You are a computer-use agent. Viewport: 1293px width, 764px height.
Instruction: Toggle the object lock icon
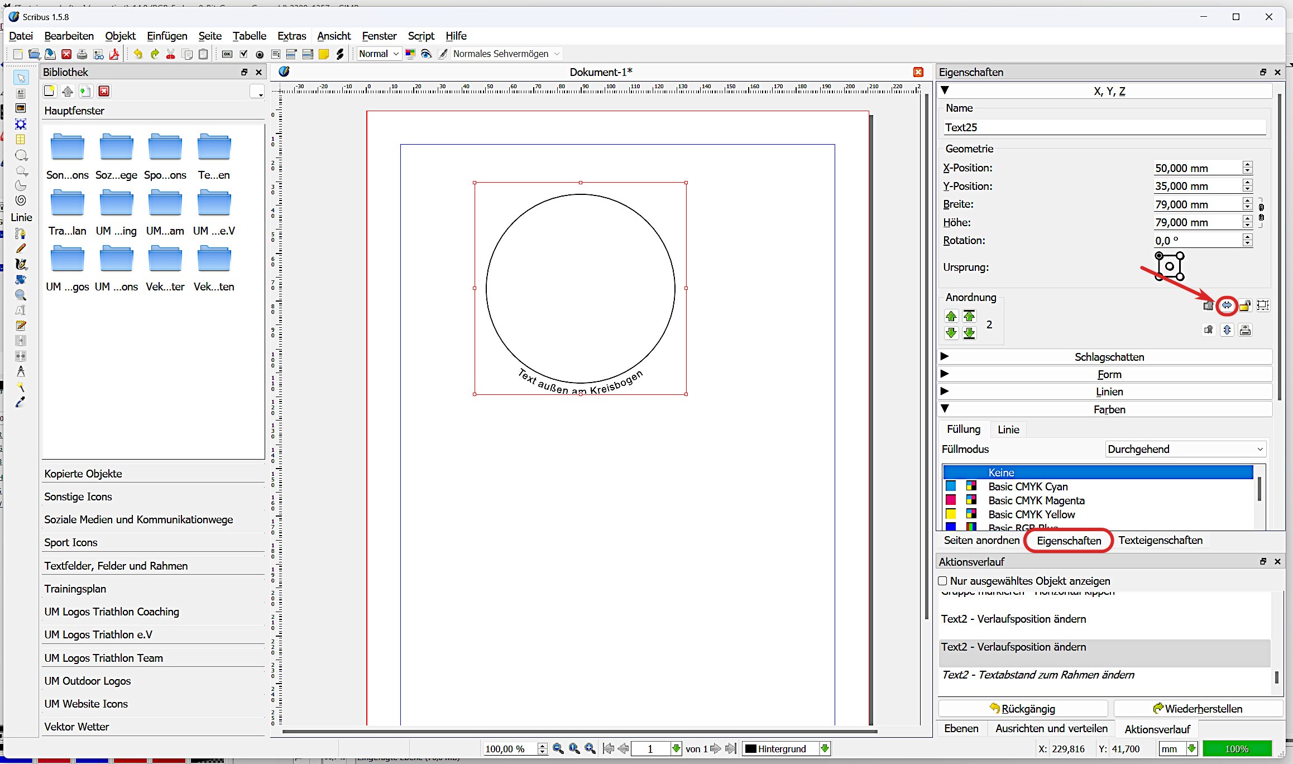tap(1245, 305)
